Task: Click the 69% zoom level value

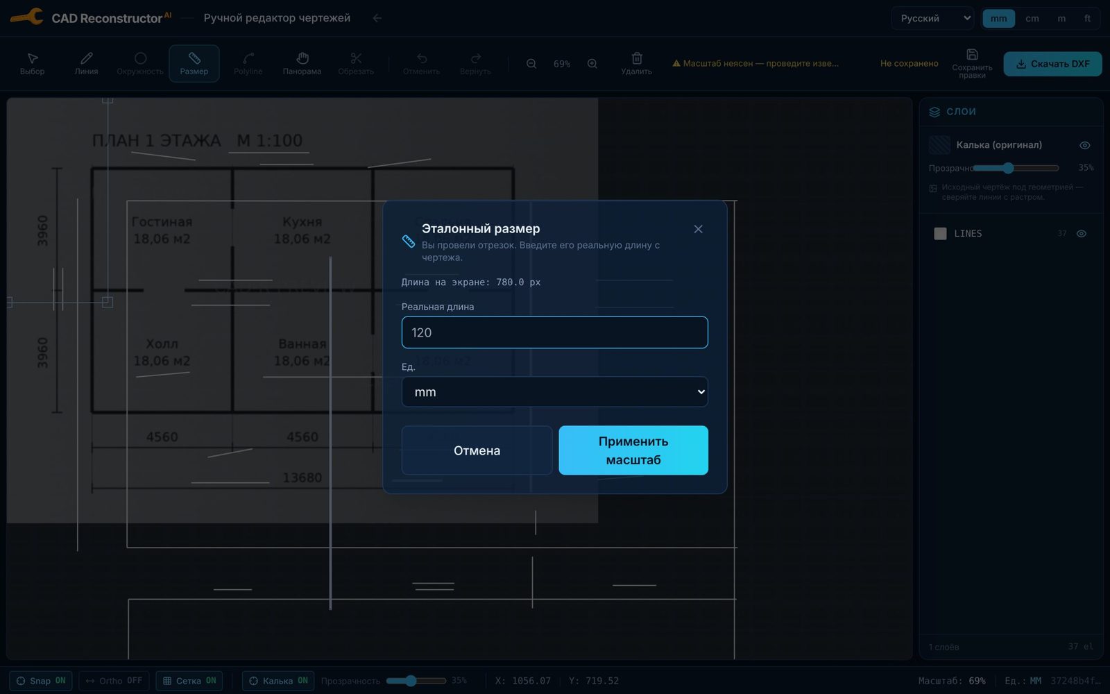Action: point(562,64)
